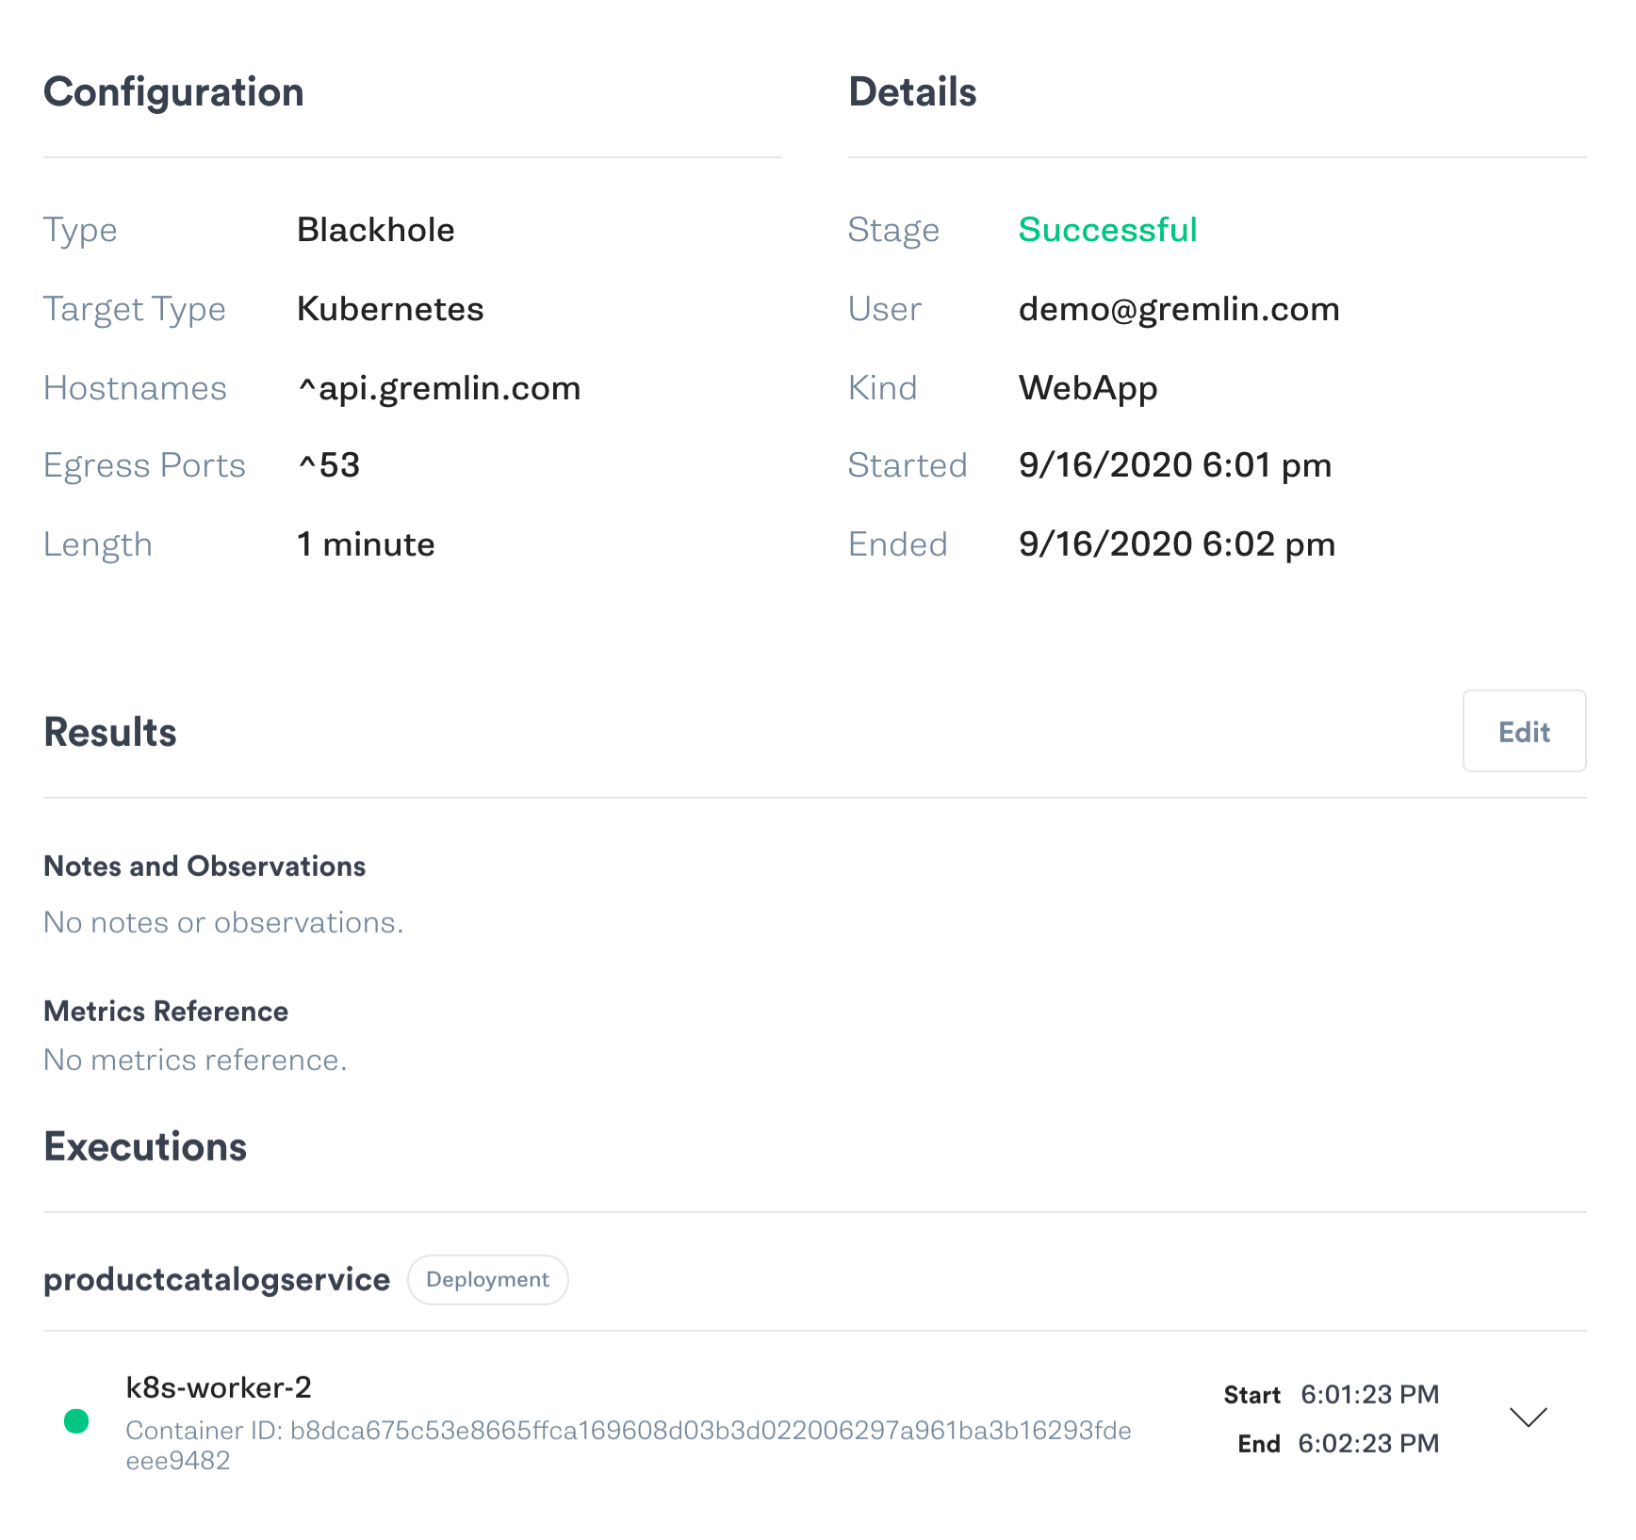
Task: Click the Kubernetes target type value
Action: (390, 309)
